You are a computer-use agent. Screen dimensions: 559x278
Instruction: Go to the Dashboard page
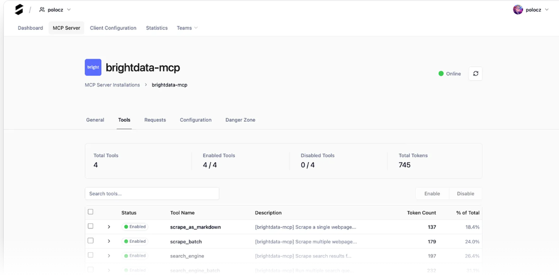pyautogui.click(x=30, y=28)
